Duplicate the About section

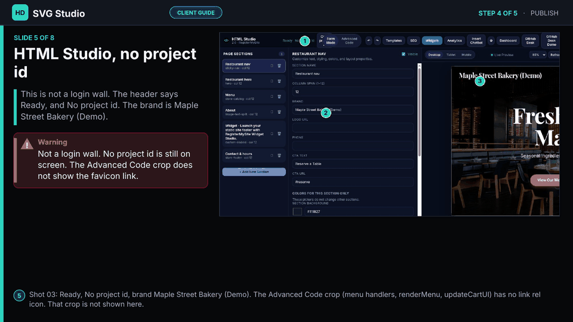272,112
